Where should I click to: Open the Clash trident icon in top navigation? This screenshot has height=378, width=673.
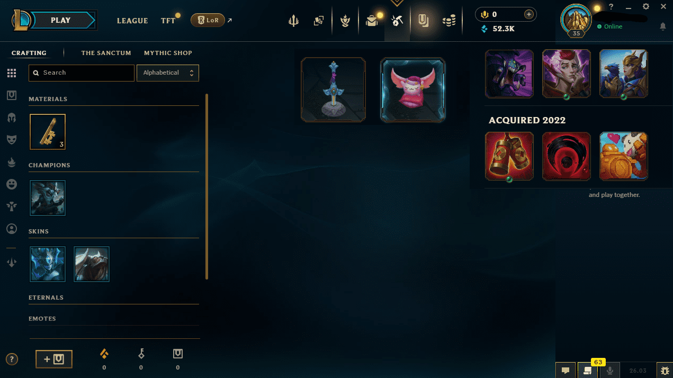(293, 21)
